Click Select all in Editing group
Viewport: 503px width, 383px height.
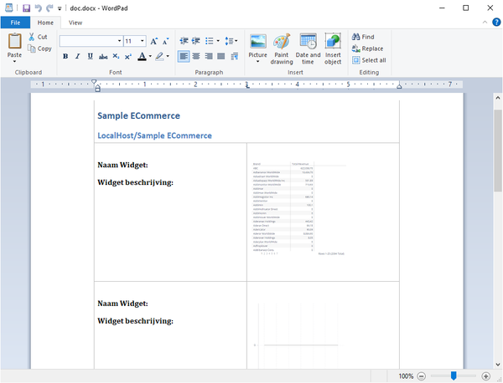coord(369,60)
